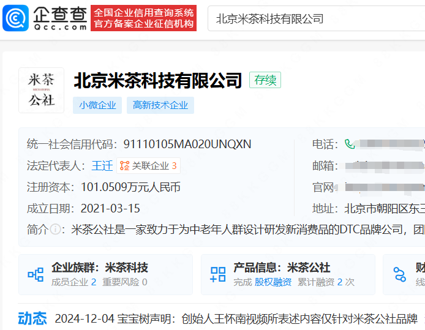Click the registered capital 101.0509万元人民币
The height and width of the screenshot is (330, 425).
[130, 187]
